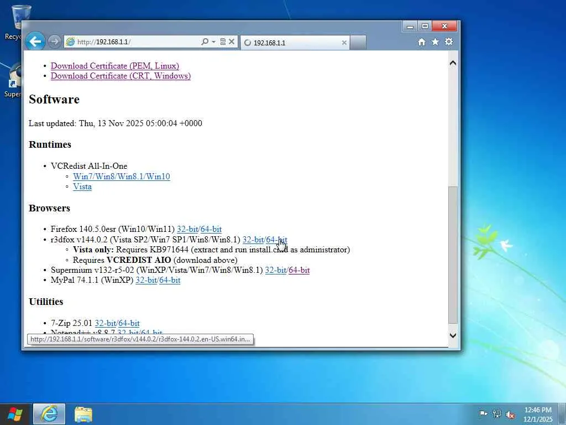
Task: Download MyPal 74.1.1 64-bit
Action: coord(170,280)
